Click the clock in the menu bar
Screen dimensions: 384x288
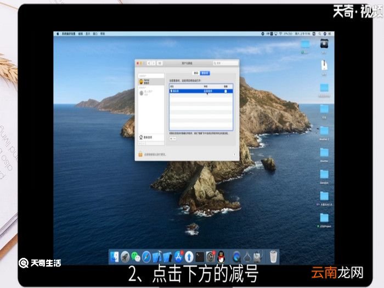303,34
